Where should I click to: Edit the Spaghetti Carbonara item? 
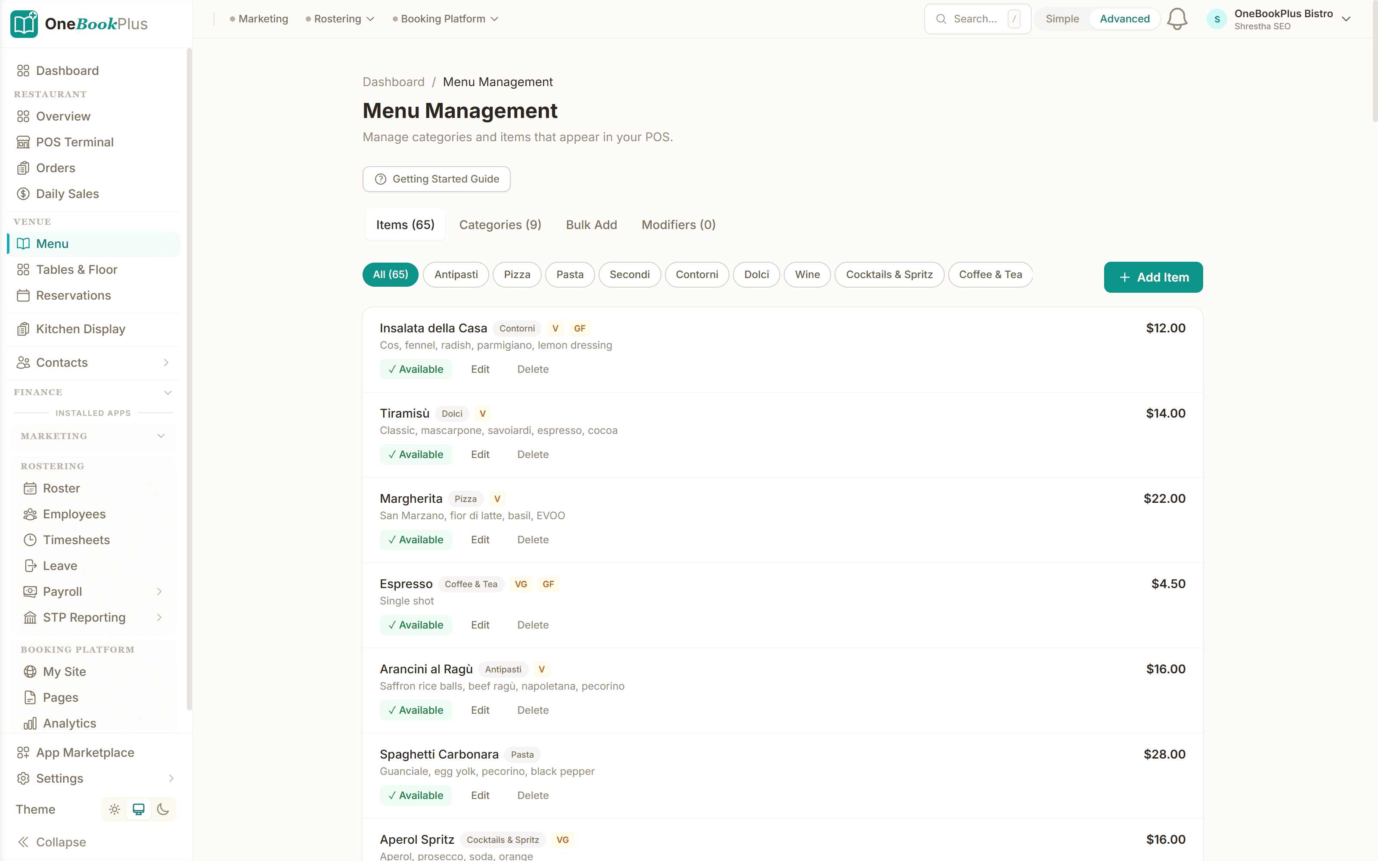480,795
